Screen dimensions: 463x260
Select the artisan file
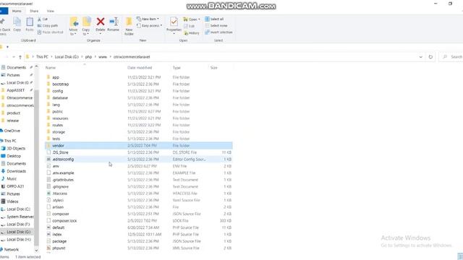click(139, 207)
